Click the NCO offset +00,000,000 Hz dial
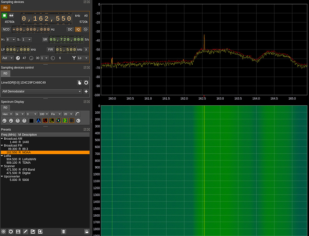 click(31, 29)
